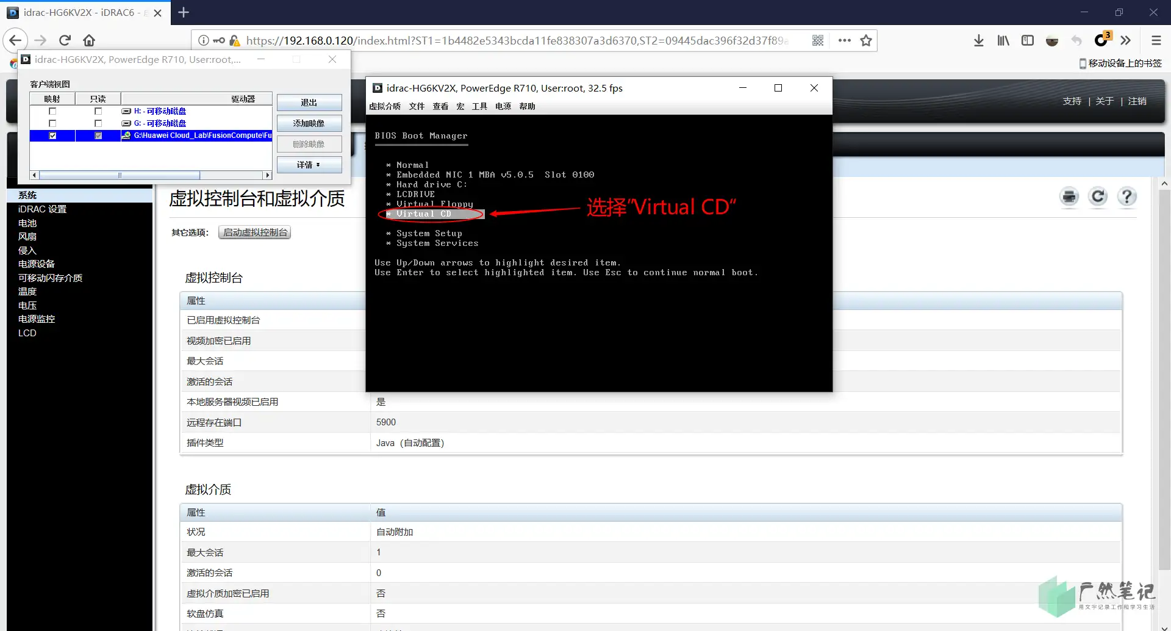Open the 查看 menu in console window
Image resolution: width=1171 pixels, height=631 pixels.
click(x=440, y=106)
